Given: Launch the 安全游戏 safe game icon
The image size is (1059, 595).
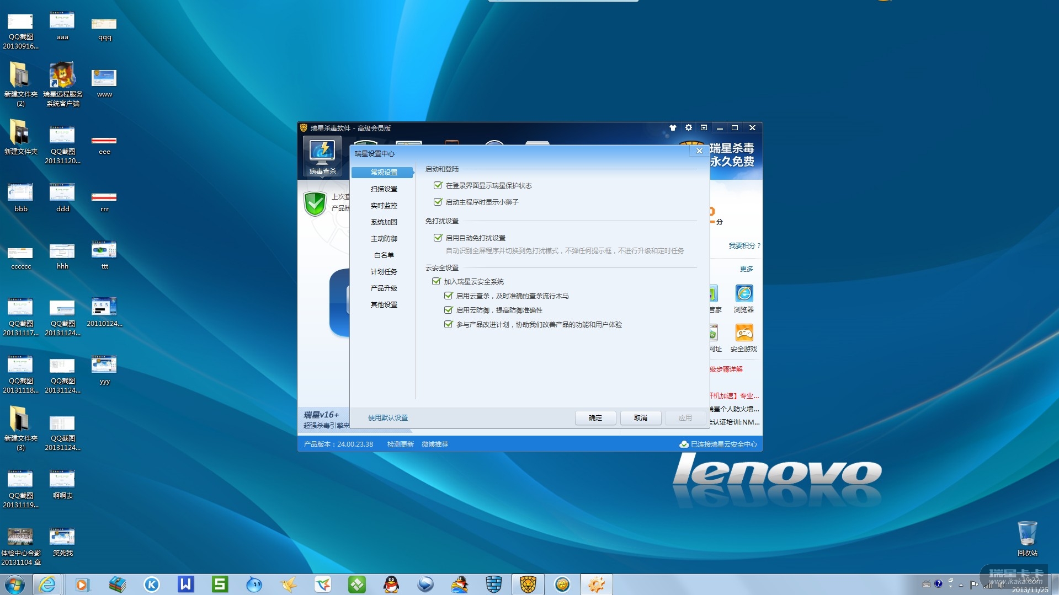Looking at the screenshot, I should coord(743,338).
